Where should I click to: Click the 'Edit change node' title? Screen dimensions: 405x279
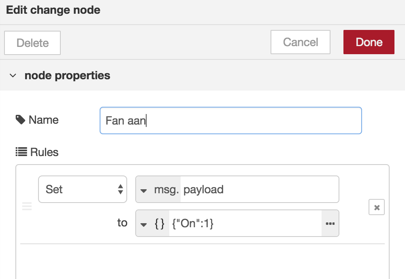coord(53,10)
